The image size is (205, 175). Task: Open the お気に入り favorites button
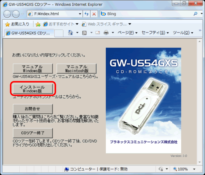(17, 24)
